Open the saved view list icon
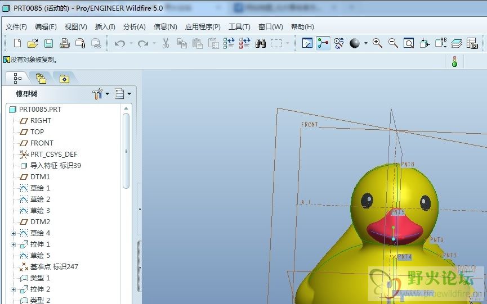Screen dimensions: 487x304 coord(440,43)
